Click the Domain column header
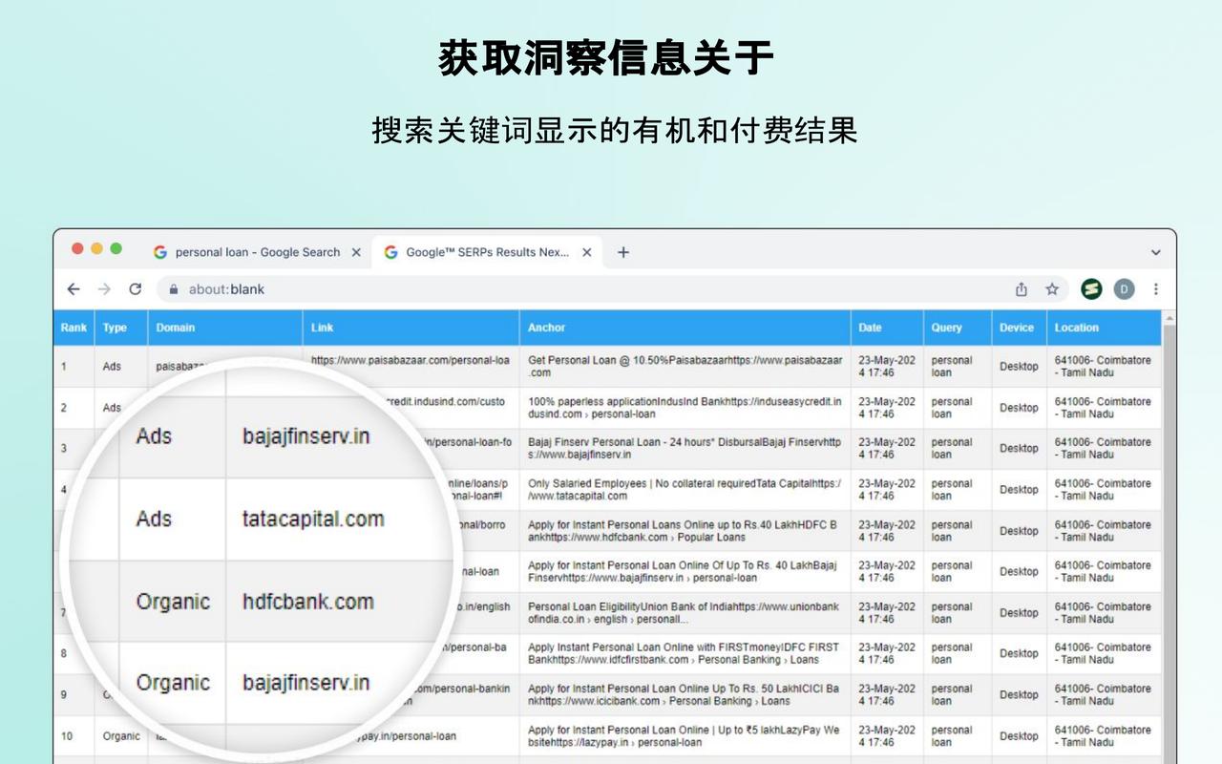Viewport: 1222px width, 764px height. (225, 328)
